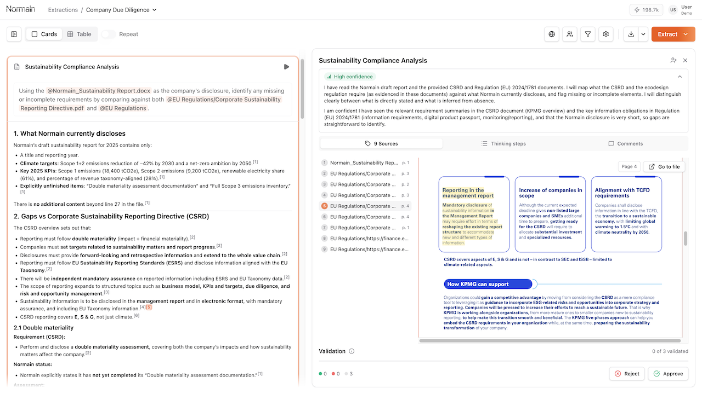Viewport: 702px width, 394px height.
Task: Go to Extractions breadcrumb
Action: 63,10
